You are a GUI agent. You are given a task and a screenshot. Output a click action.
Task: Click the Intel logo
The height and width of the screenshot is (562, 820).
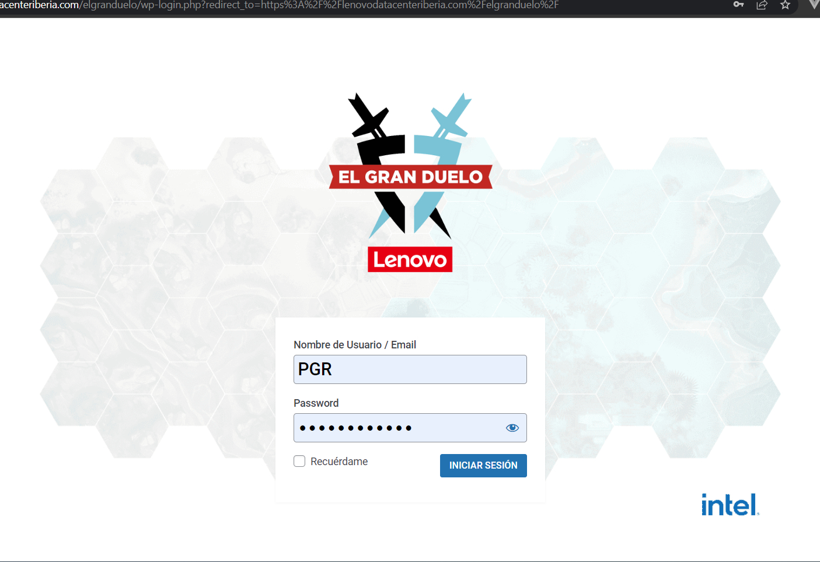point(730,505)
